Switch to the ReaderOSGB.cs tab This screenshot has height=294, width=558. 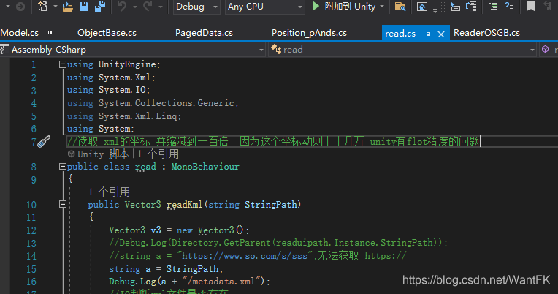pos(486,33)
